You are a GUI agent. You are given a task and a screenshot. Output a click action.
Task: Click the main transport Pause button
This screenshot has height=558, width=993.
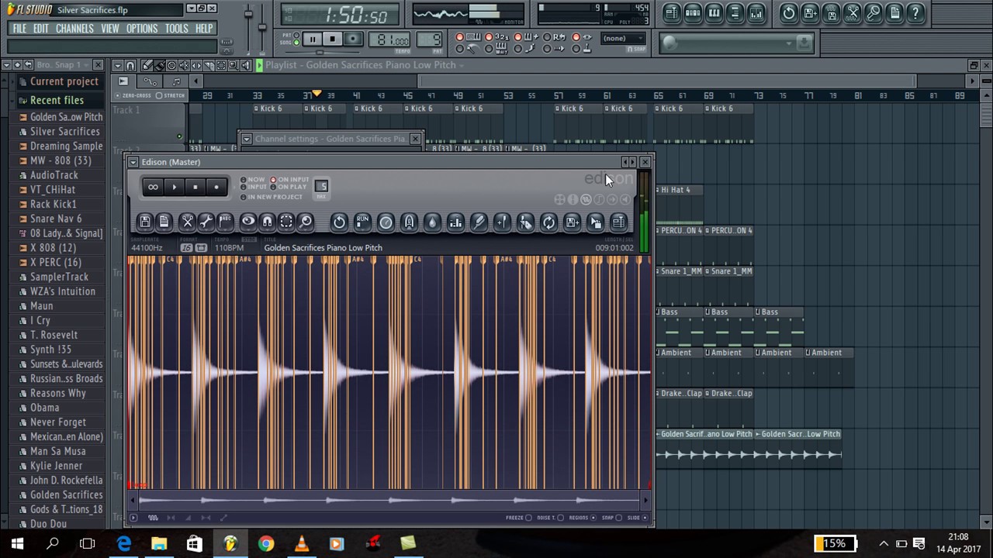click(x=312, y=39)
